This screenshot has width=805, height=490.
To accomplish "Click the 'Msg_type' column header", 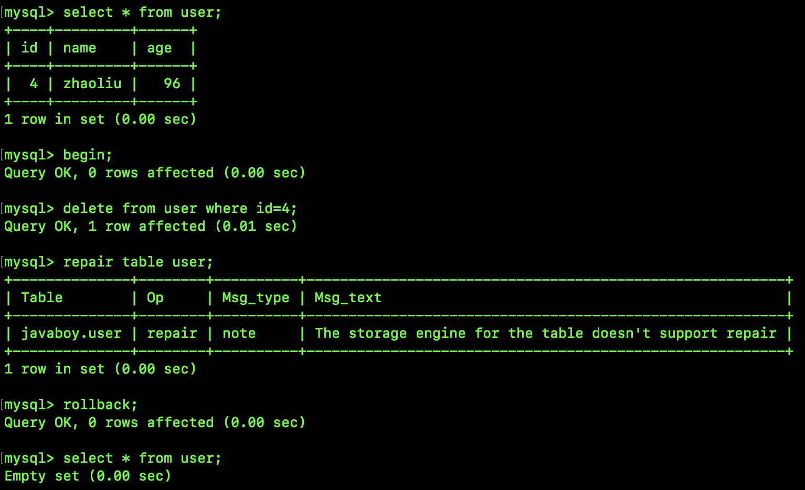I will tap(256, 298).
